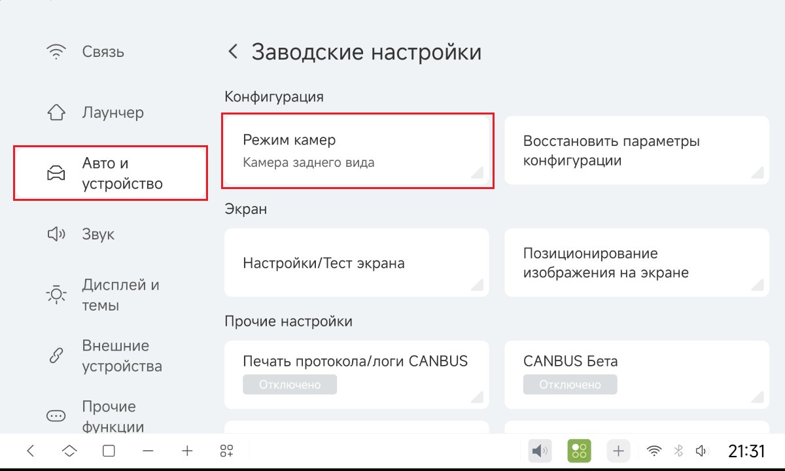
Task: Click the Заводские настройки heading
Action: pos(366,52)
